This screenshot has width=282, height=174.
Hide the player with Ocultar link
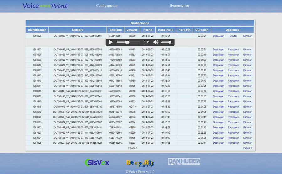tap(233, 36)
